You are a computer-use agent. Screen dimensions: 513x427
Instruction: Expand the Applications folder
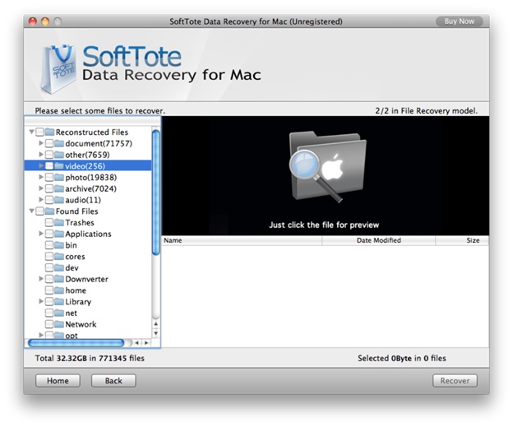41,234
